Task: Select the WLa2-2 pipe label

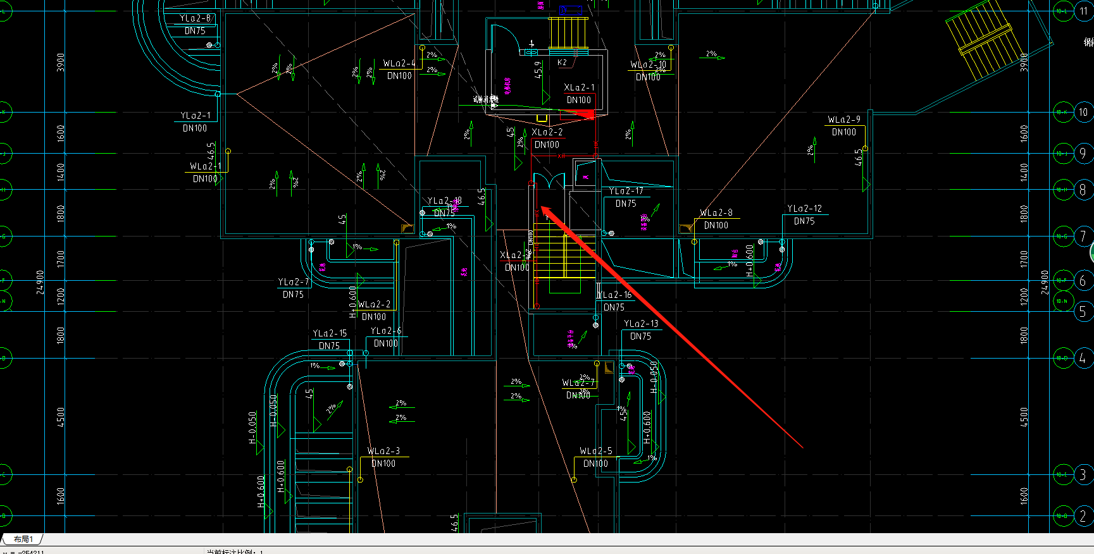Action: coord(375,304)
